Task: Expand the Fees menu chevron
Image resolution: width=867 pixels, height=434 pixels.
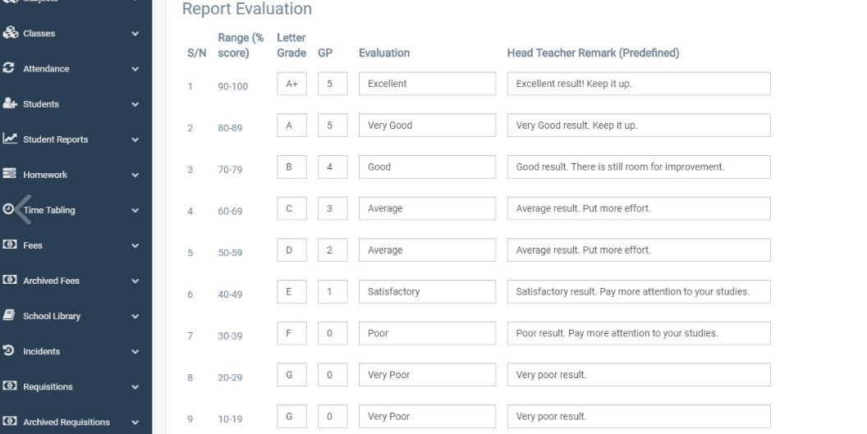Action: coord(135,245)
